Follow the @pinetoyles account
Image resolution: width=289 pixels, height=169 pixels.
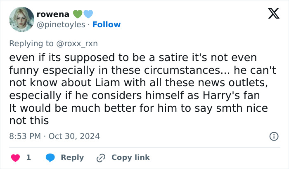(x=107, y=25)
